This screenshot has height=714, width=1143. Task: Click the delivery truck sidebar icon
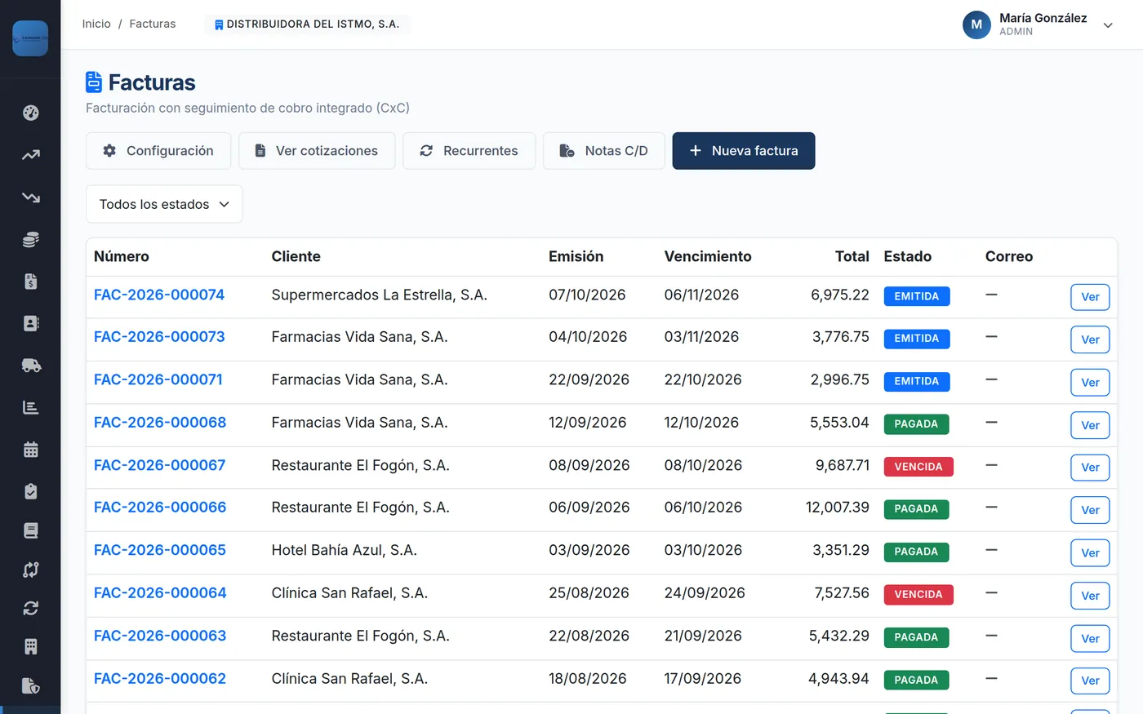[31, 366]
